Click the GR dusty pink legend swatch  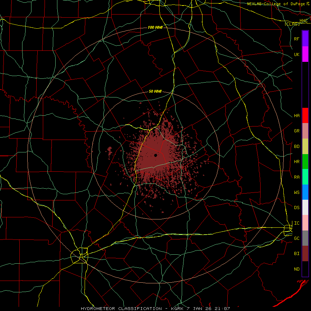pos(305,131)
